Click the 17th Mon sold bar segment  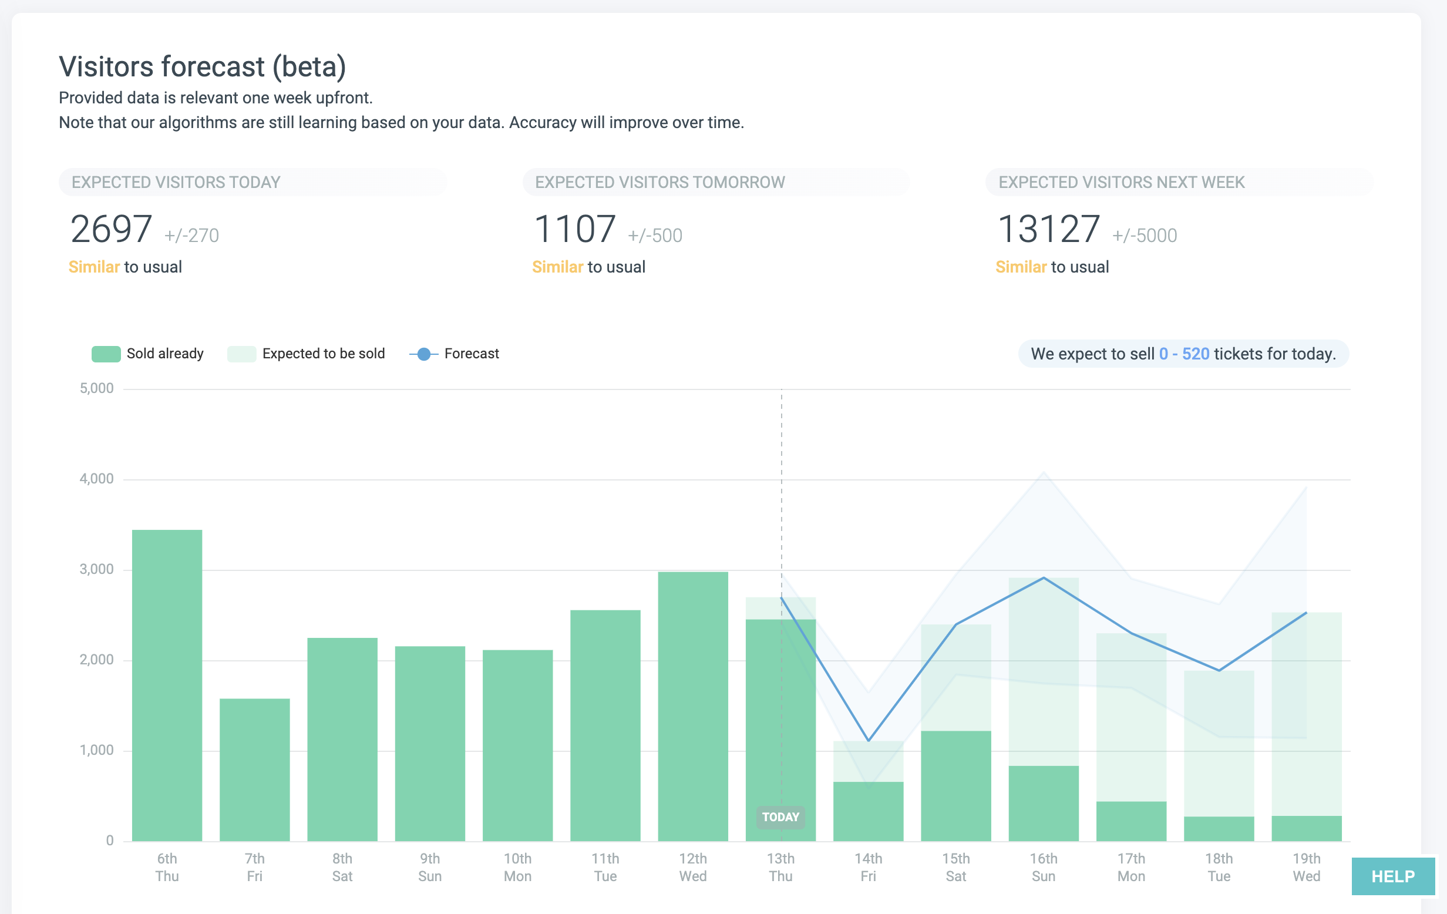[1131, 821]
